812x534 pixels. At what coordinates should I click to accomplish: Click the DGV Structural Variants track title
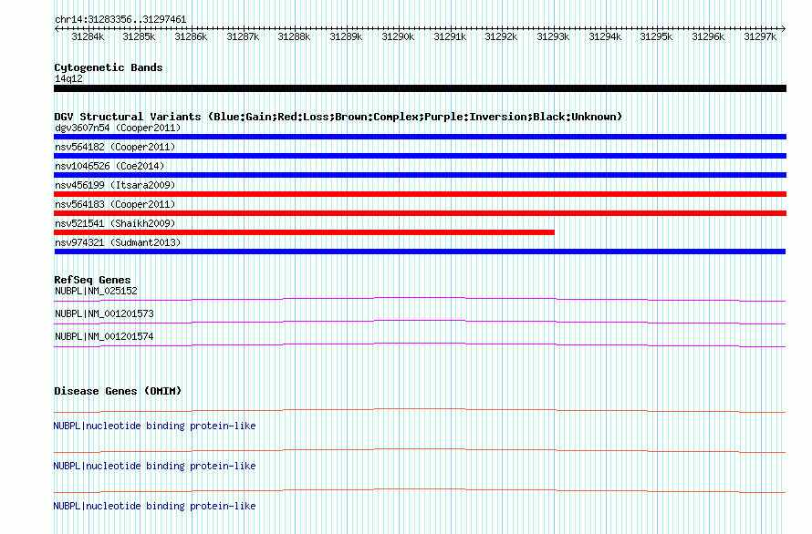[x=338, y=117]
